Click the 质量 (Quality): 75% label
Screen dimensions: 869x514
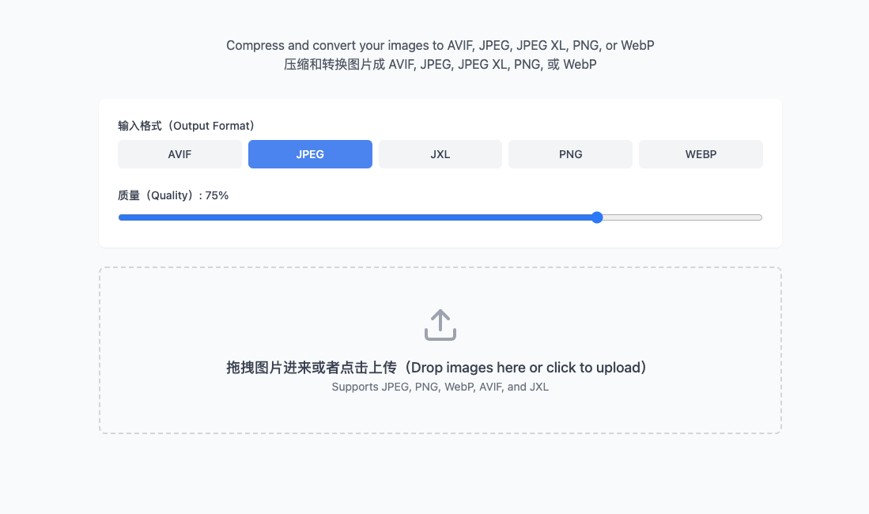tap(173, 195)
